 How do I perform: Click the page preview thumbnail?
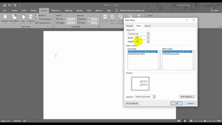pyautogui.click(x=140, y=84)
